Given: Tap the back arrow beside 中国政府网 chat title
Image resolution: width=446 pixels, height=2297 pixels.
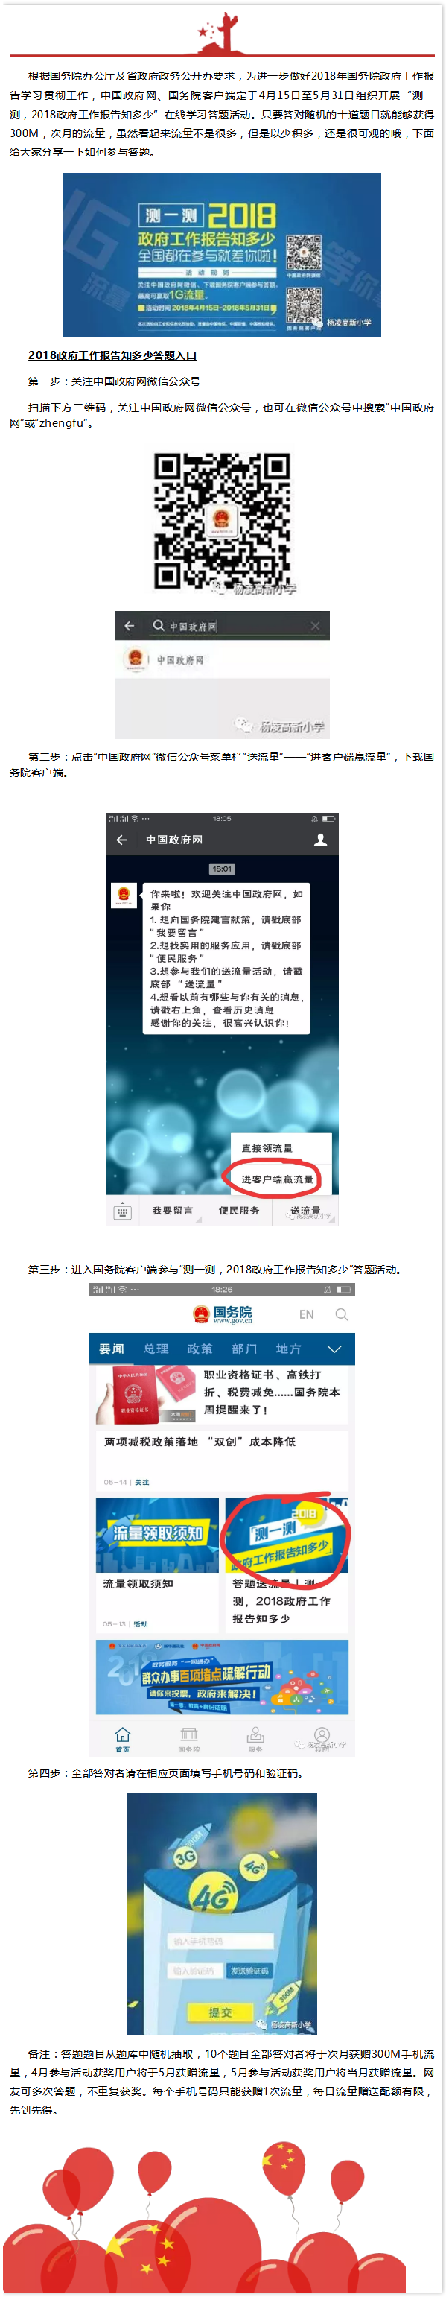Looking at the screenshot, I should point(122,840).
